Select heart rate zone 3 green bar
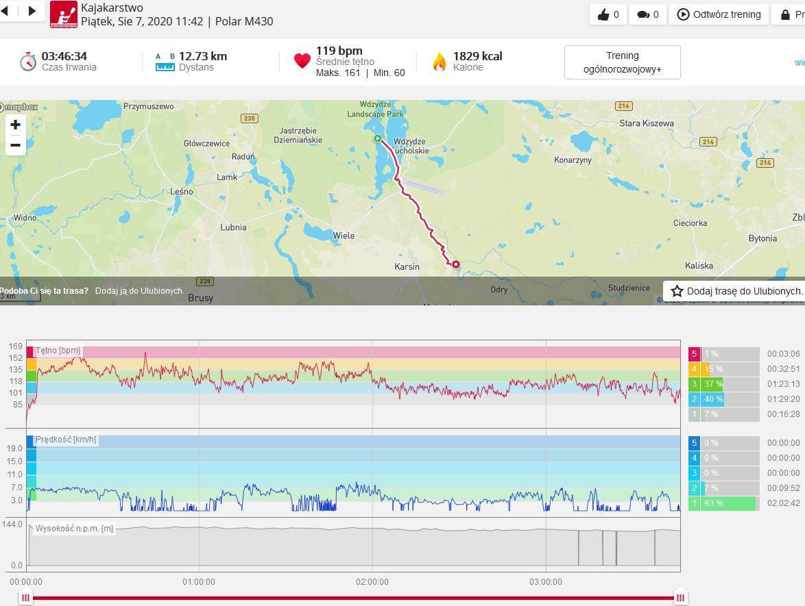 [723, 384]
